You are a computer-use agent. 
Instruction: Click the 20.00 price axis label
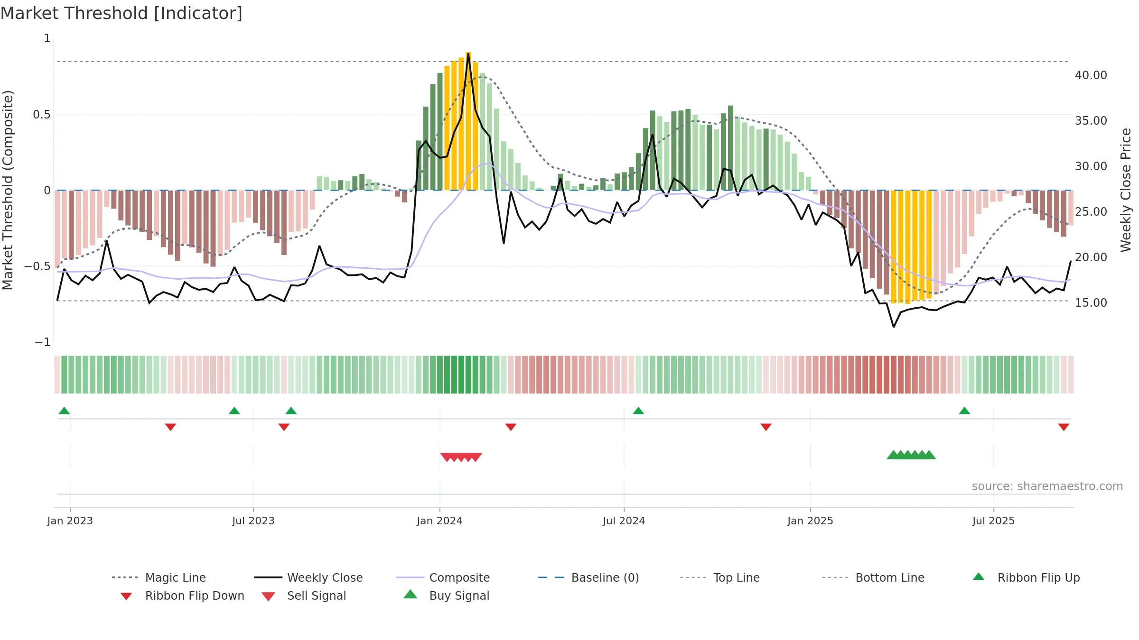point(1091,257)
